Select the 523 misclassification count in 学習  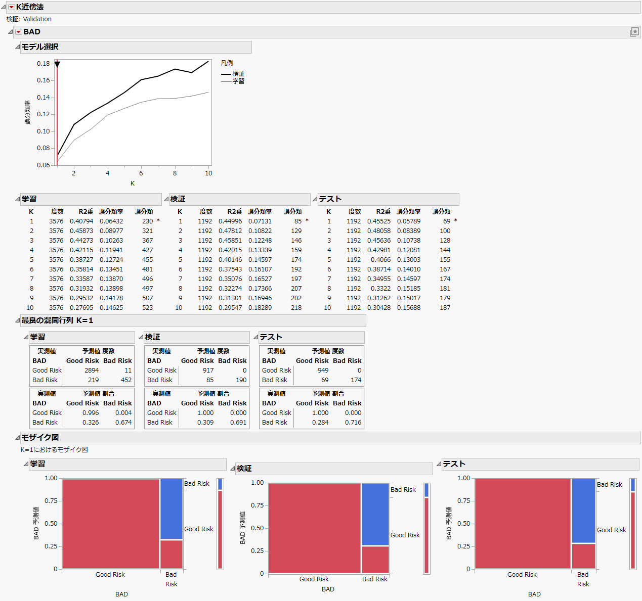point(148,308)
